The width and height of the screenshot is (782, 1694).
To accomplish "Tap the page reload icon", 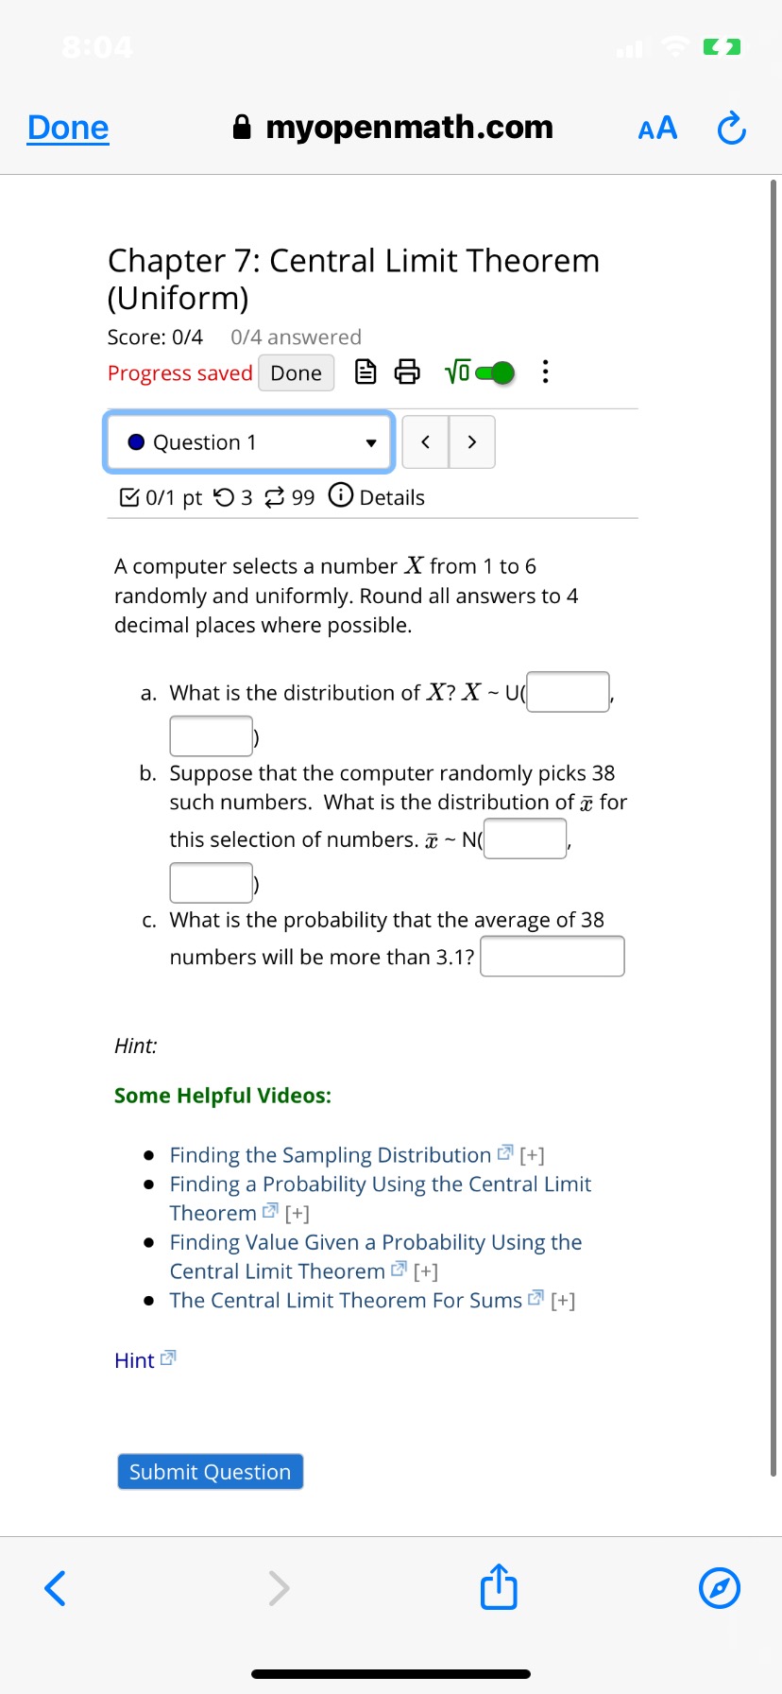I will (731, 128).
